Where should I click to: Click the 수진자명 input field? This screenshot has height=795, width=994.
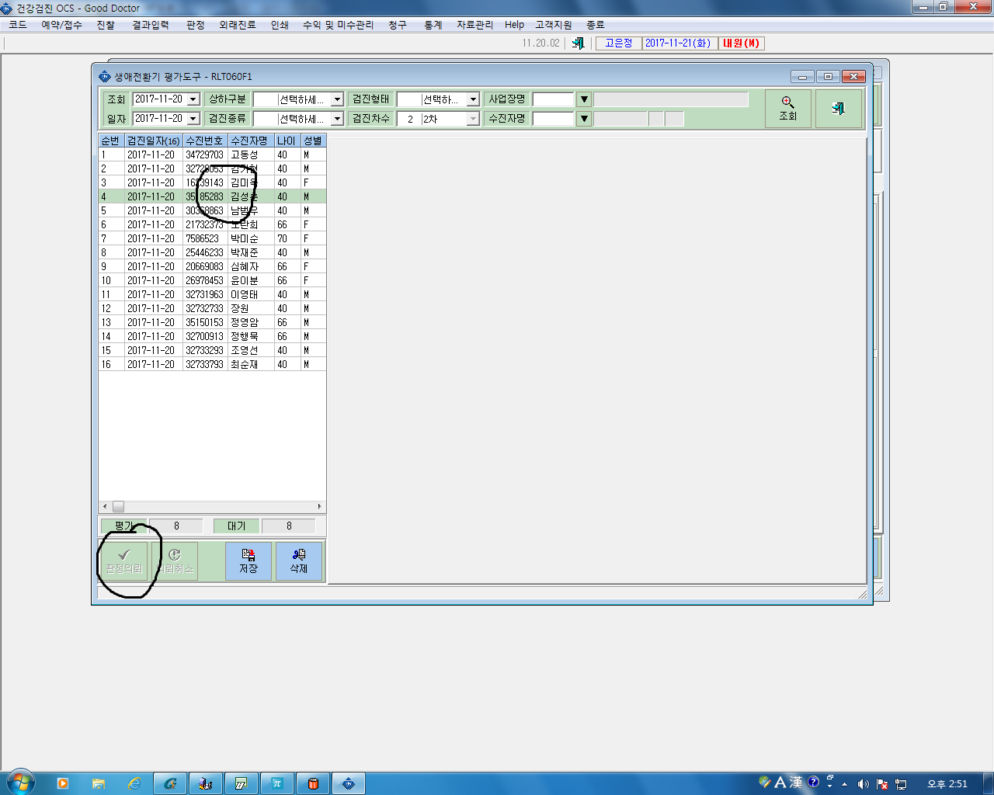[553, 119]
